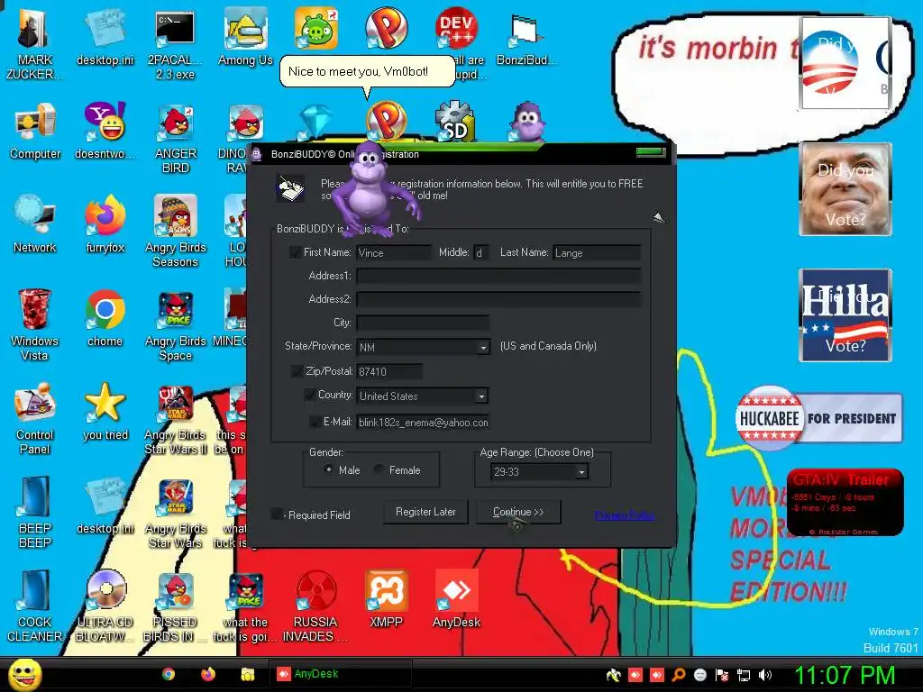The image size is (923, 692).
Task: Click the Last Name field with Lange
Action: (x=597, y=253)
